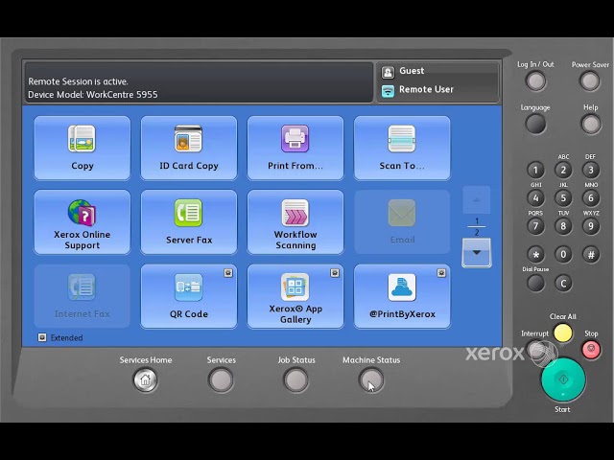Open Print From service tile
This screenshot has height=460, width=614.
(295, 148)
